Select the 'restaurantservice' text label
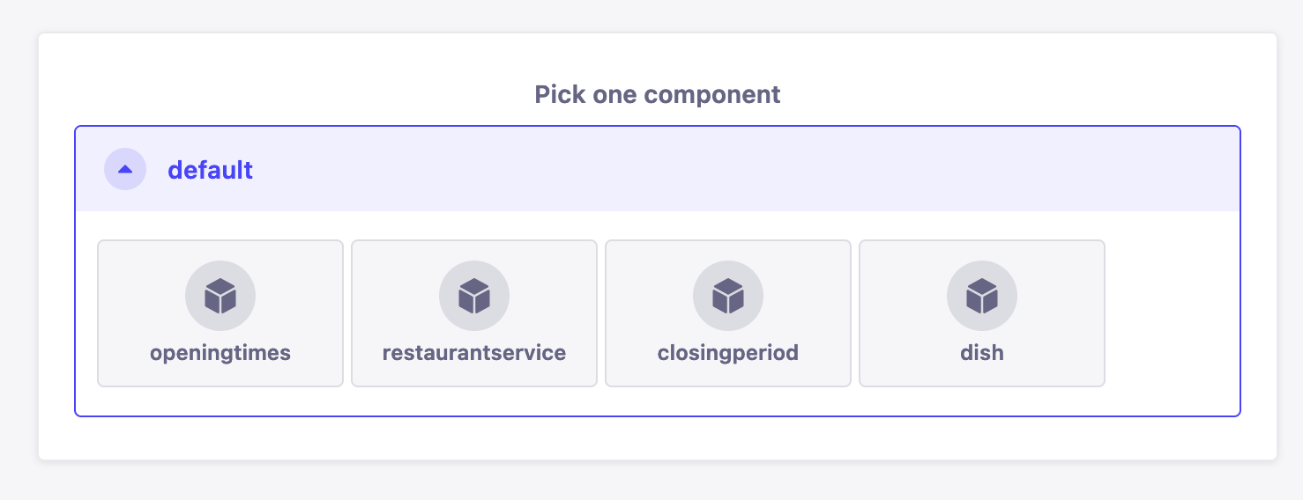 [474, 353]
